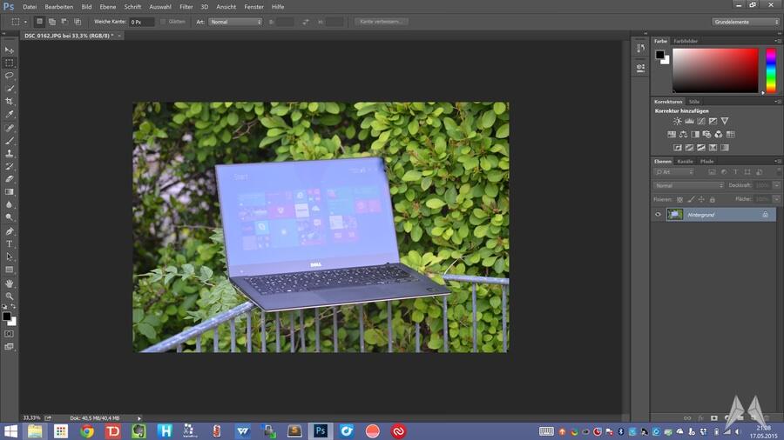Click the rainbow hue slider strip

[770, 70]
